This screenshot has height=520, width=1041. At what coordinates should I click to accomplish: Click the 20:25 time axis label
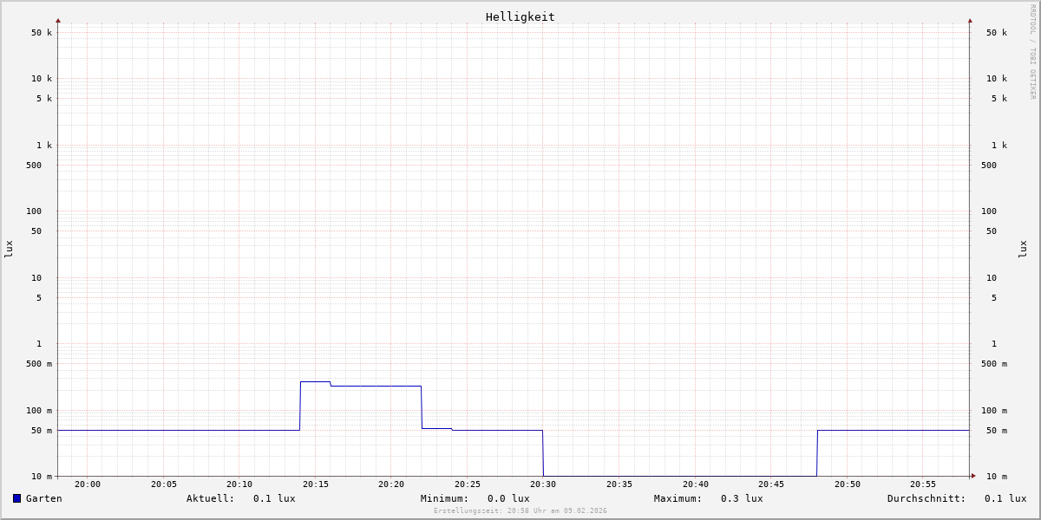468,484
